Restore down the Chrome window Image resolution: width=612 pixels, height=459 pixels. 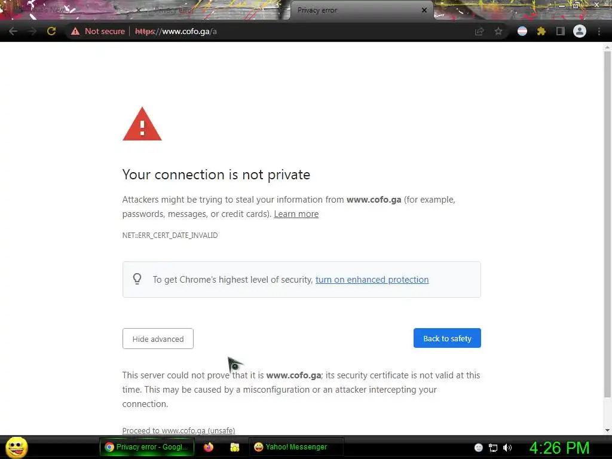[576, 5]
